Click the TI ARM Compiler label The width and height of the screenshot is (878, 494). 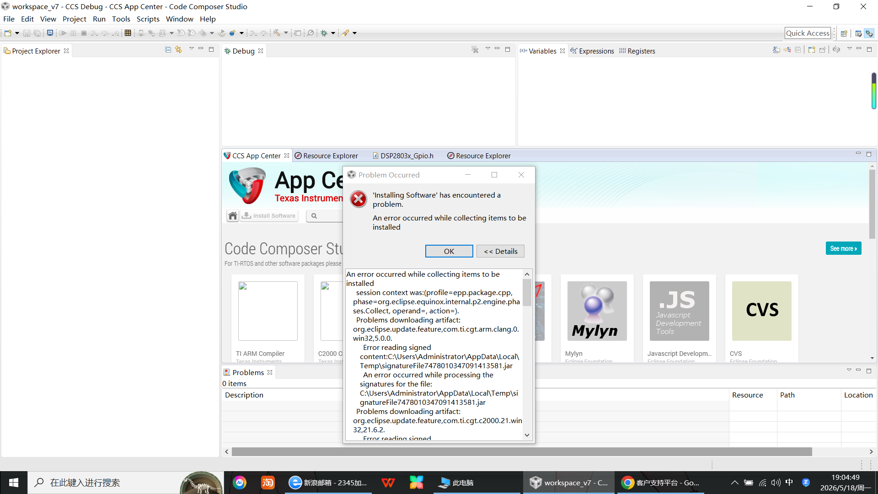coord(260,354)
